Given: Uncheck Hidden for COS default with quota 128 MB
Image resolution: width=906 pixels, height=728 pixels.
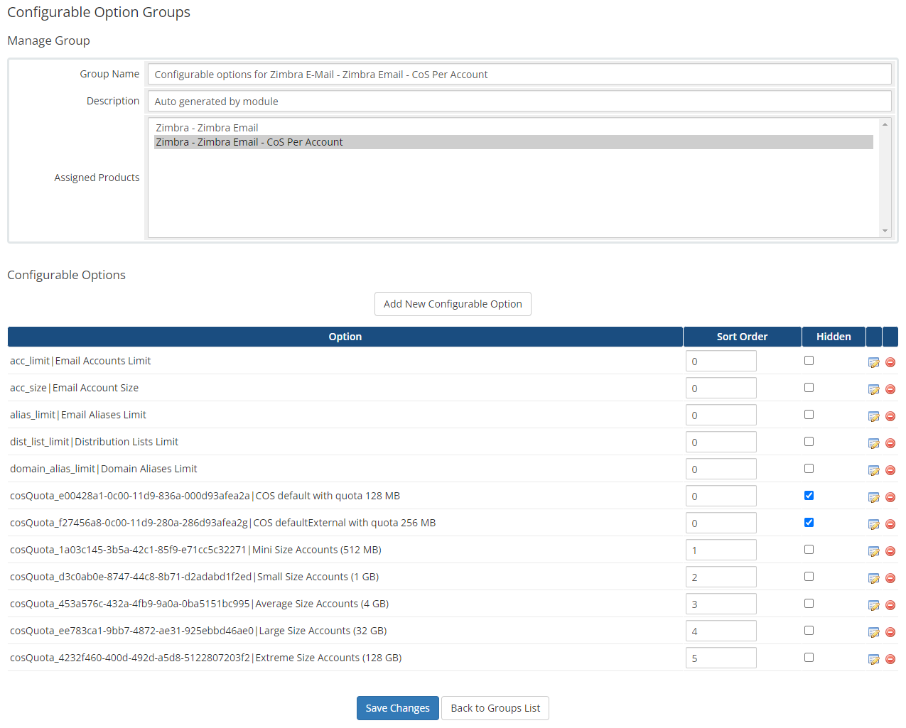Looking at the screenshot, I should pos(809,495).
